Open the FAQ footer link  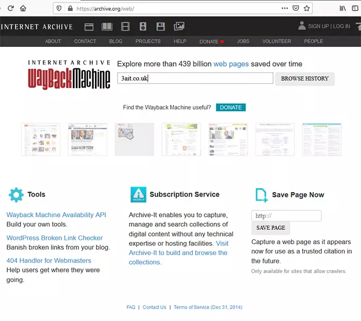point(131,307)
